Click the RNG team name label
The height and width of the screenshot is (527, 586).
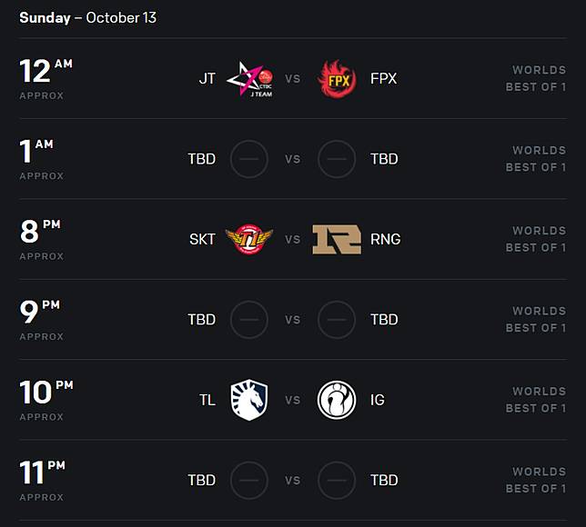[x=385, y=239]
